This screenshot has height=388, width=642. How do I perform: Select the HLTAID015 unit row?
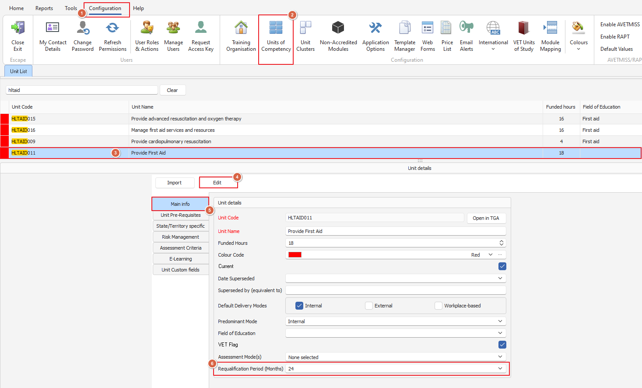point(321,119)
